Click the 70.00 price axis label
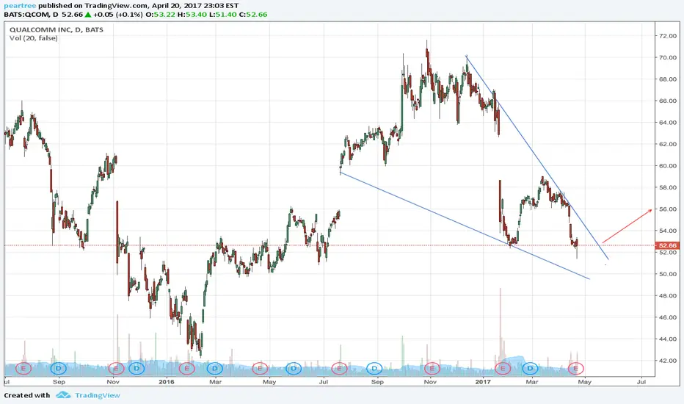 (x=668, y=57)
